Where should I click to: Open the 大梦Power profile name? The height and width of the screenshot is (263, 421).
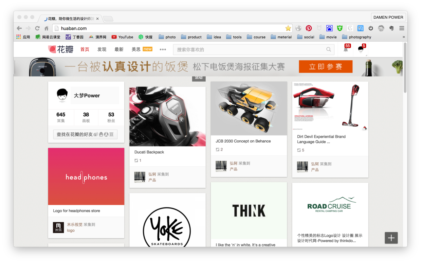pyautogui.click(x=87, y=96)
